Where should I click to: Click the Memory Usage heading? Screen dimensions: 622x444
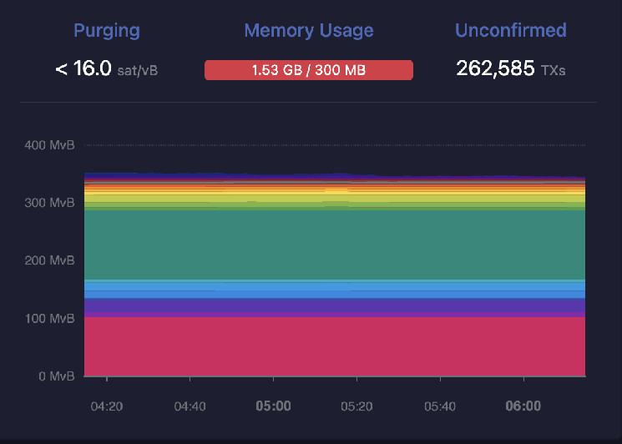pos(309,31)
